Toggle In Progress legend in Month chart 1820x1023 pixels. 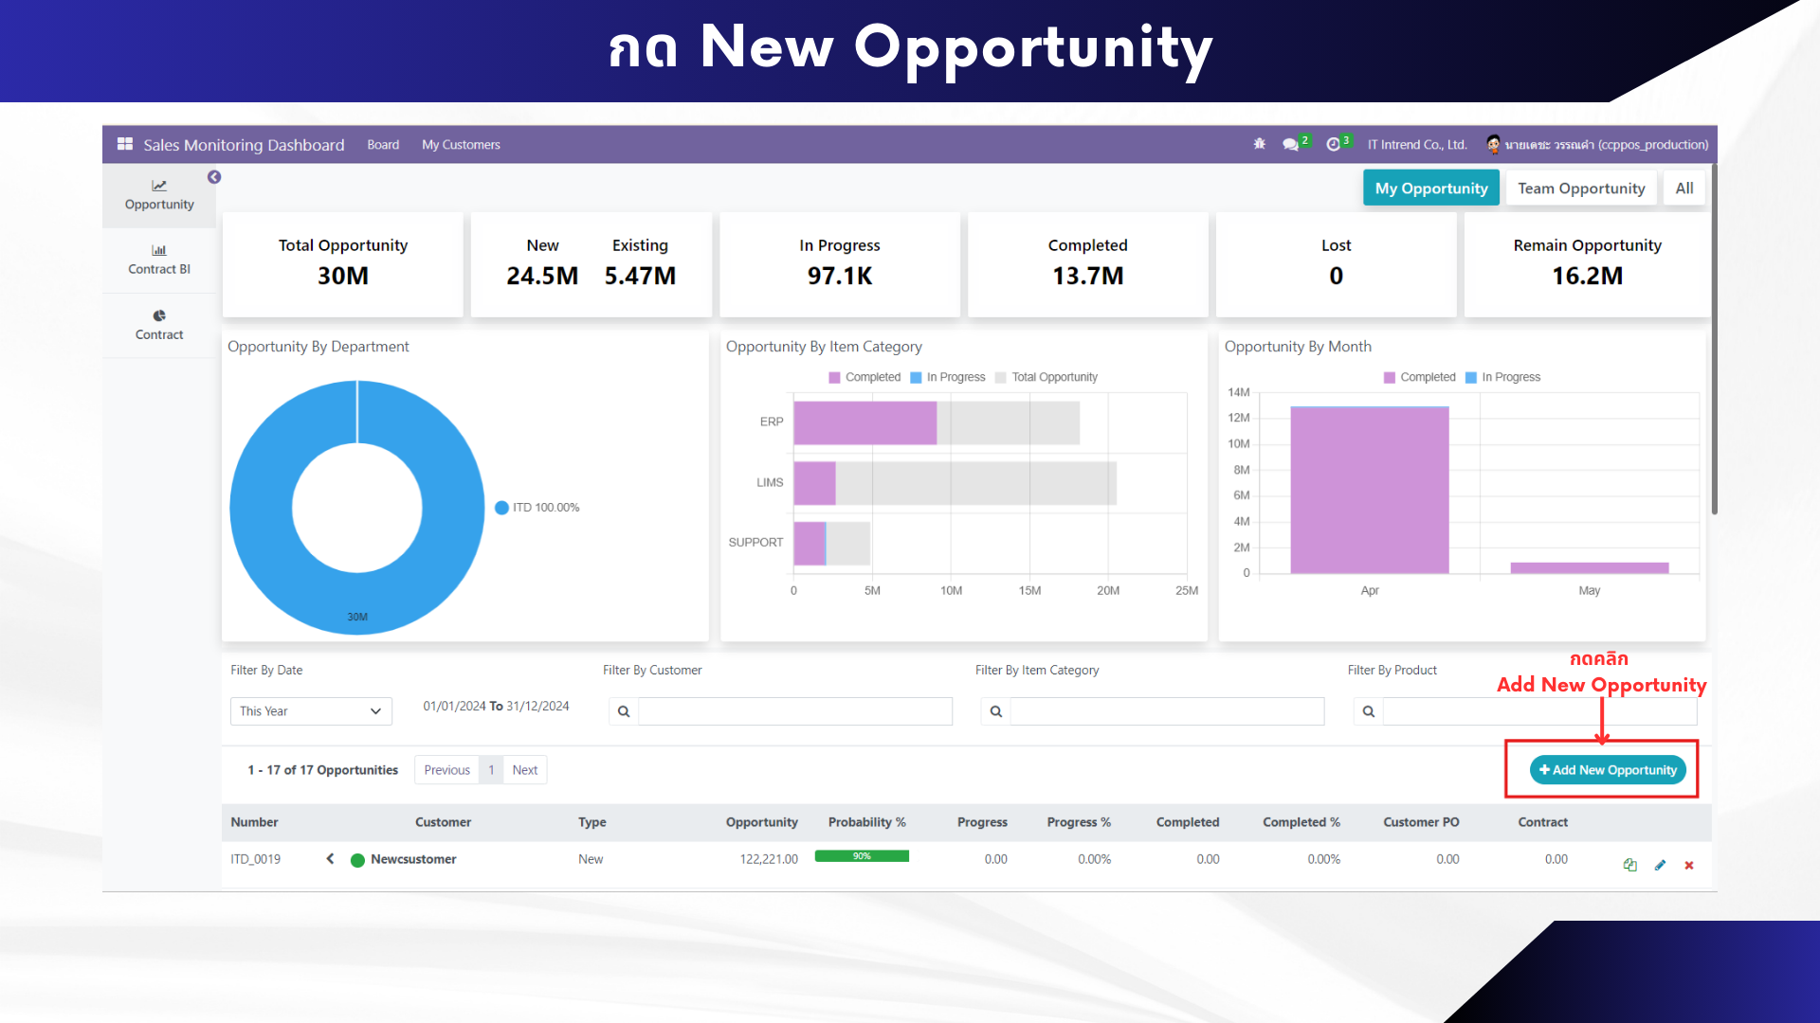point(1502,377)
